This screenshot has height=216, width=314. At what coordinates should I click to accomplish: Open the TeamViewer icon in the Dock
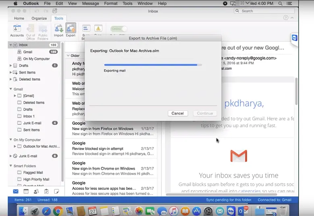pyautogui.click(x=231, y=211)
